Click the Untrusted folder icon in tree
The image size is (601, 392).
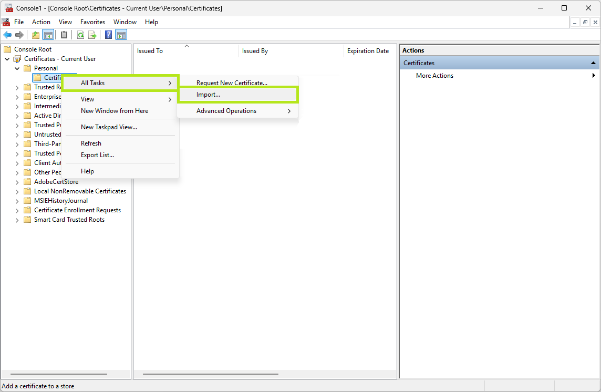coord(27,134)
